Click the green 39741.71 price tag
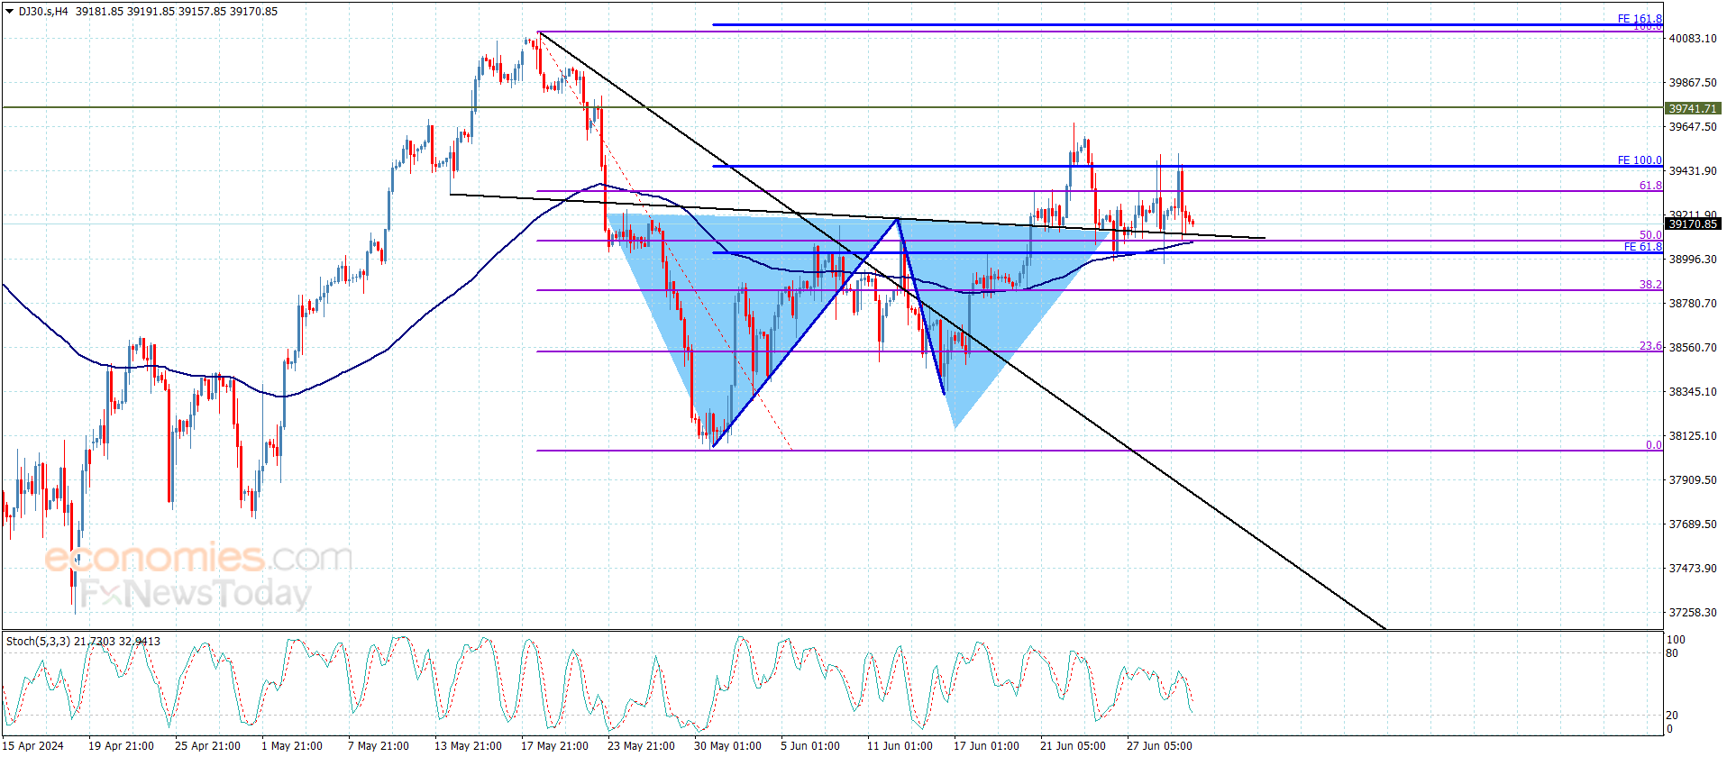The height and width of the screenshot is (757, 1727). pyautogui.click(x=1693, y=108)
